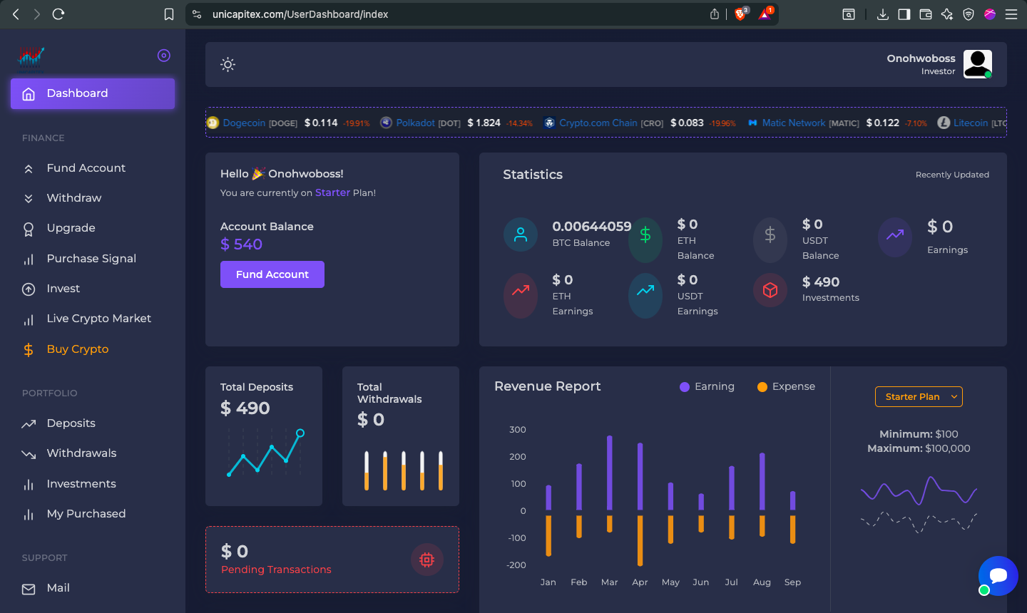Click the Brave Shields lion icon

pos(740,14)
